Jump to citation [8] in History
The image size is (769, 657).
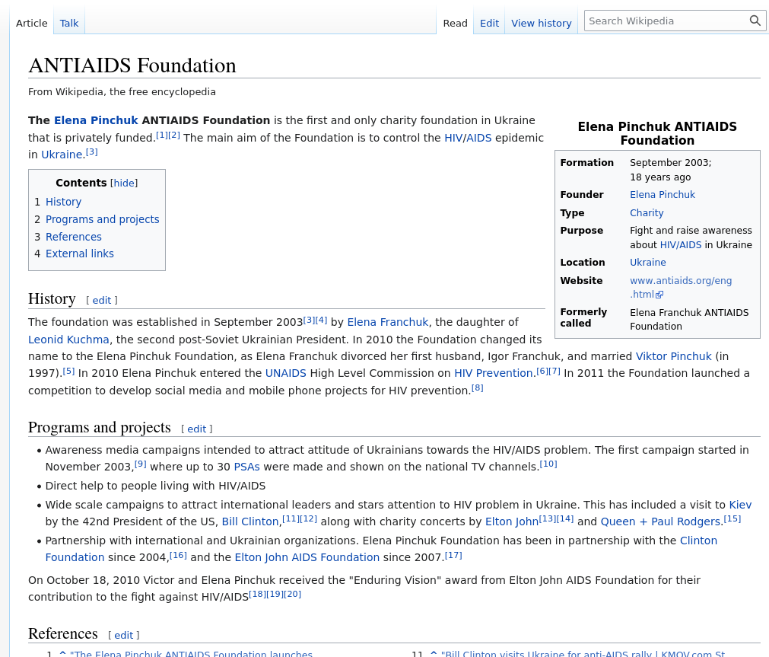477,388
